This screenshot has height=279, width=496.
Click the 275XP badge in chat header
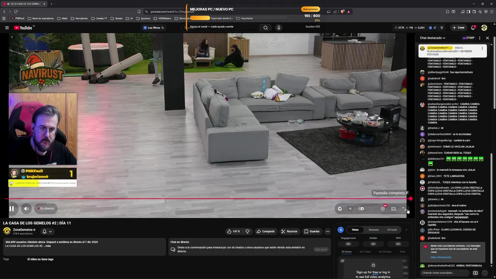point(468,38)
